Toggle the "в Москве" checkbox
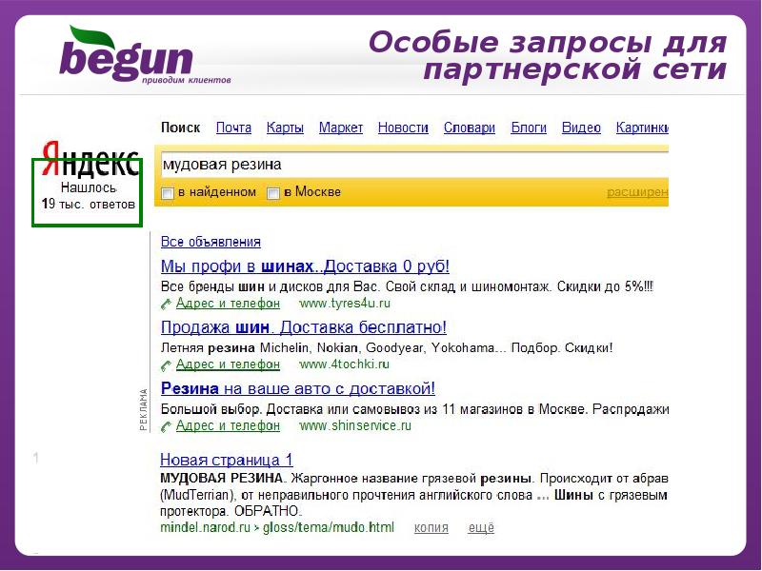 (x=273, y=193)
